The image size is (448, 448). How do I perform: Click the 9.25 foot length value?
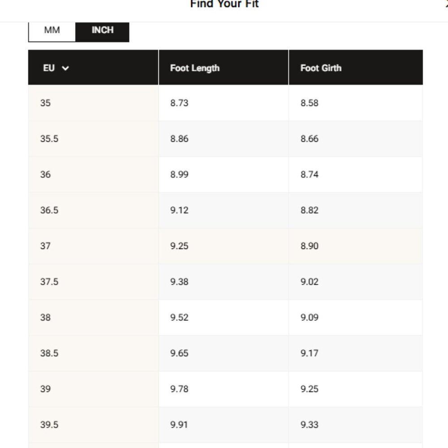click(179, 246)
